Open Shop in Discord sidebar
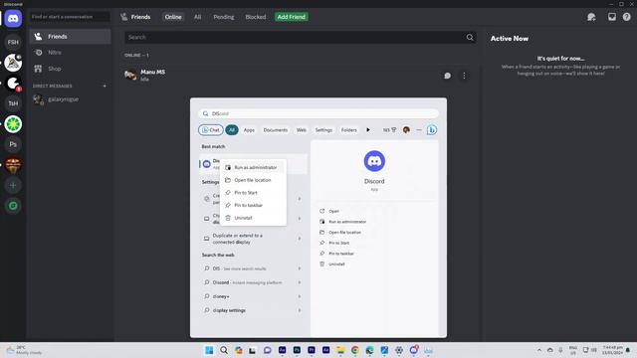 click(x=70, y=69)
